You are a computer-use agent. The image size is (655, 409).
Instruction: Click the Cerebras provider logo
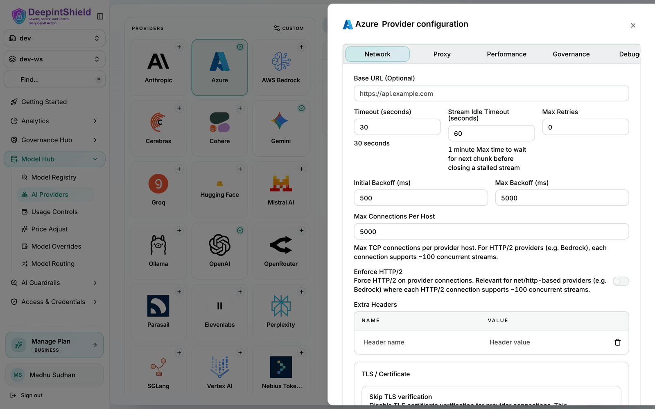click(x=158, y=122)
